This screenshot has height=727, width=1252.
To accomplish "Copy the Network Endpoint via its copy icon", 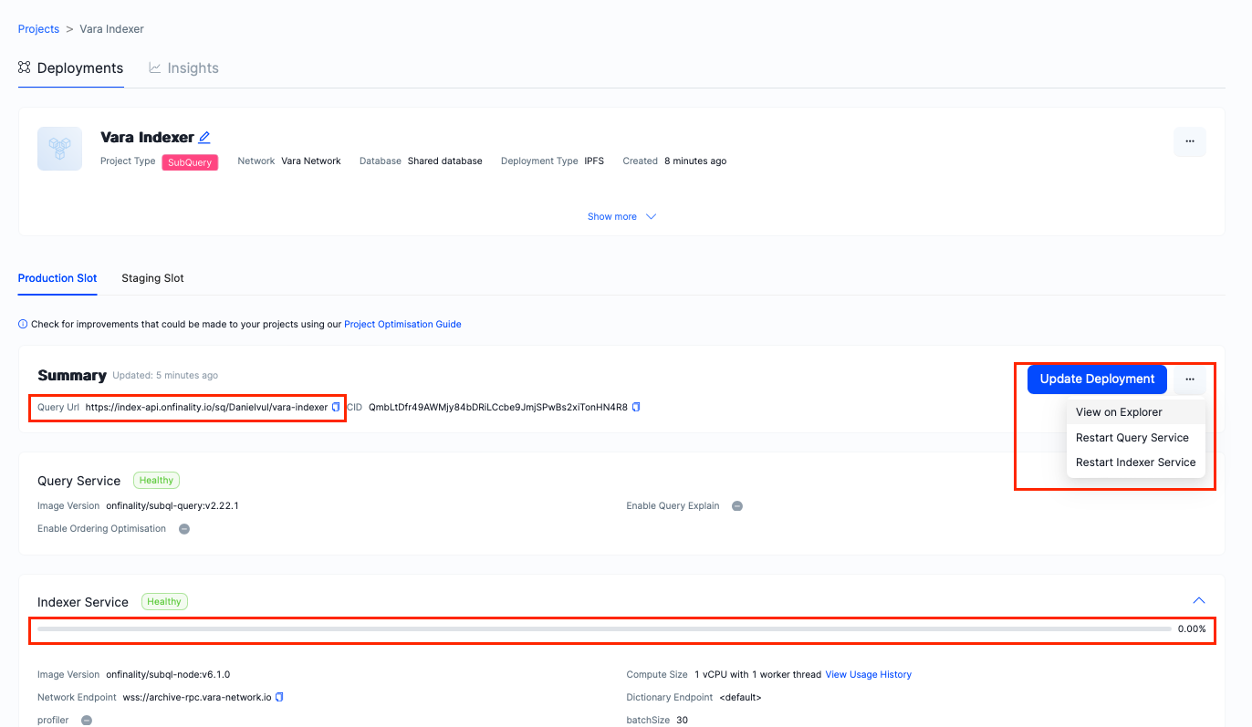I will click(279, 696).
